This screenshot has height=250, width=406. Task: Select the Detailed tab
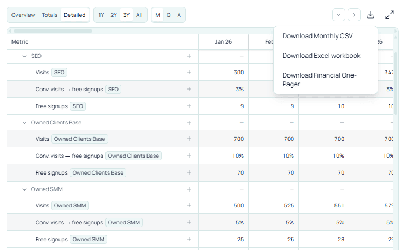tap(74, 15)
